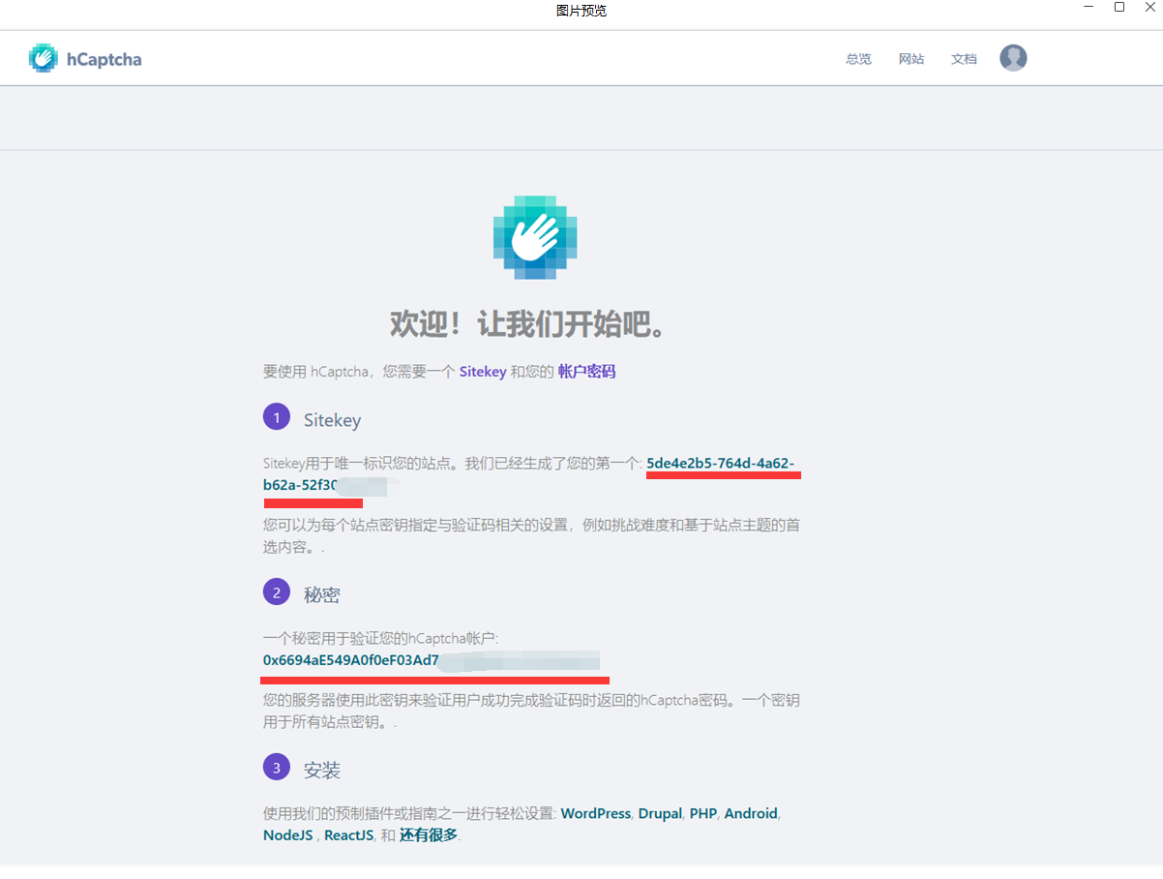
Task: Click the generated sitekey 5de4e2b5 link
Action: 722,464
